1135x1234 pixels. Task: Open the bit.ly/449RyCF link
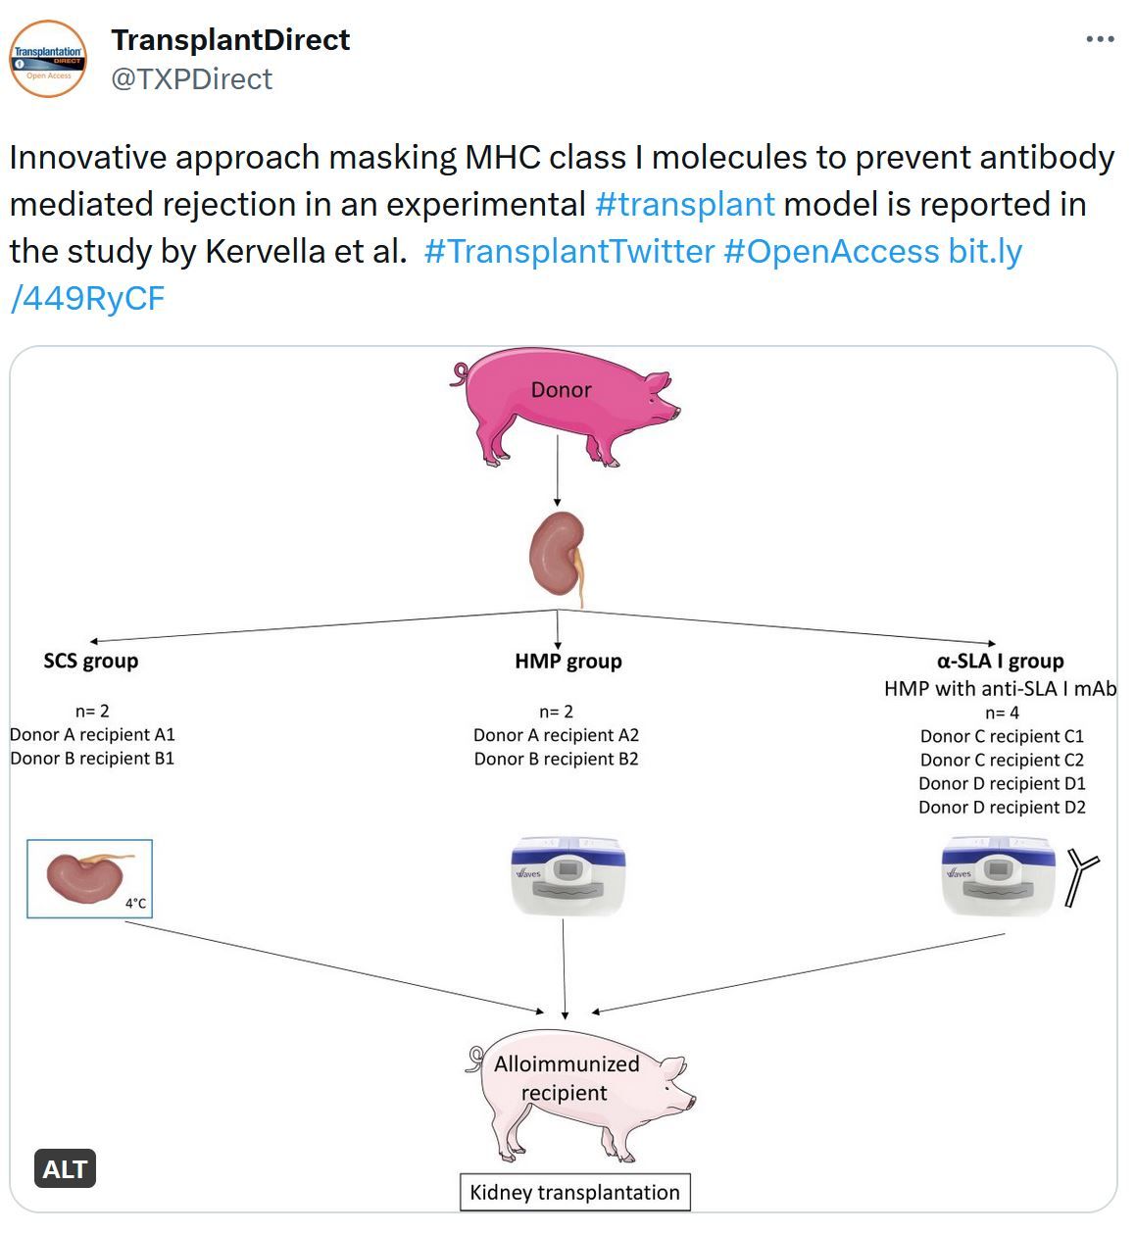click(516, 274)
